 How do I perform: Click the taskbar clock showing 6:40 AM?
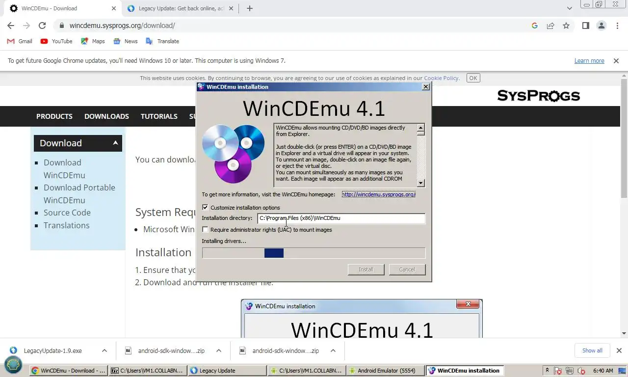tap(603, 371)
